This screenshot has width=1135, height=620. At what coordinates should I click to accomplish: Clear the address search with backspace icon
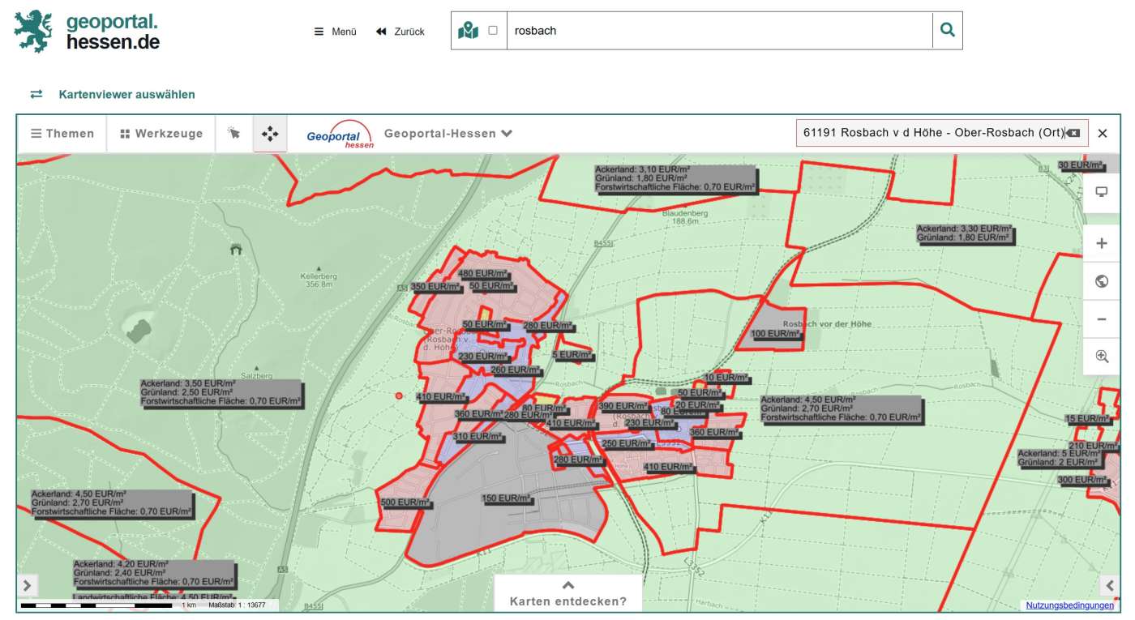pyautogui.click(x=1073, y=133)
